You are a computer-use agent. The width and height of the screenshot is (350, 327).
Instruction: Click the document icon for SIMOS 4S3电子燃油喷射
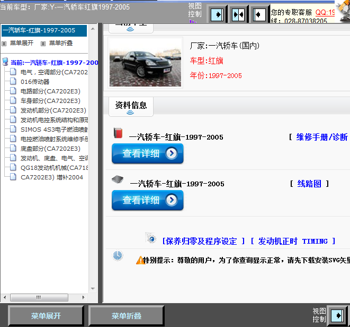(13, 129)
